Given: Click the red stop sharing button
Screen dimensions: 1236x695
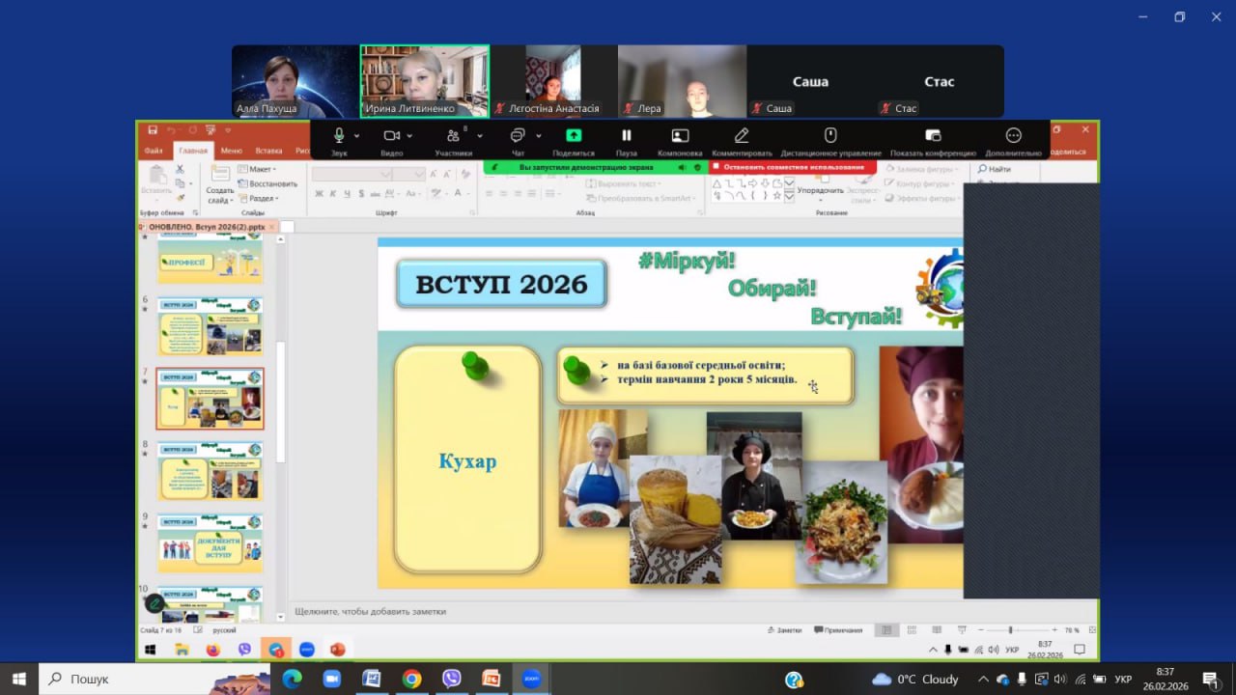Looking at the screenshot, I should click(x=792, y=167).
